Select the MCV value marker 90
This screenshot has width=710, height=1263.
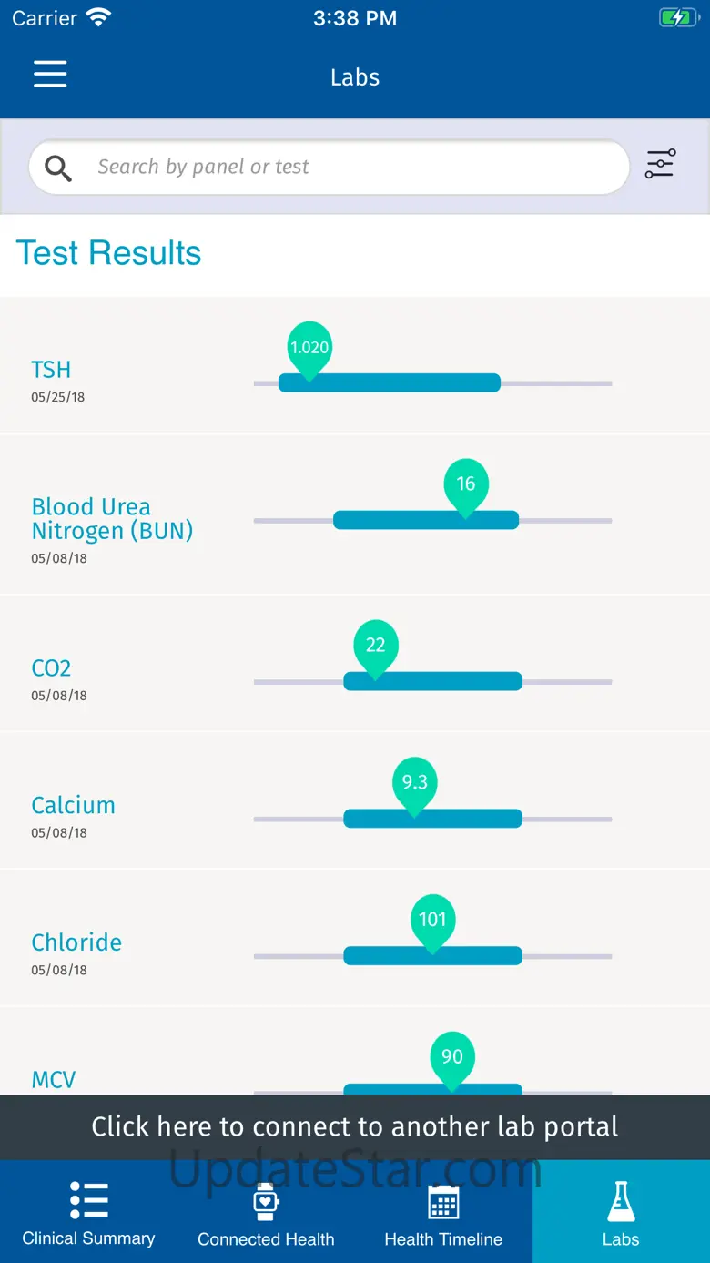coord(452,1059)
